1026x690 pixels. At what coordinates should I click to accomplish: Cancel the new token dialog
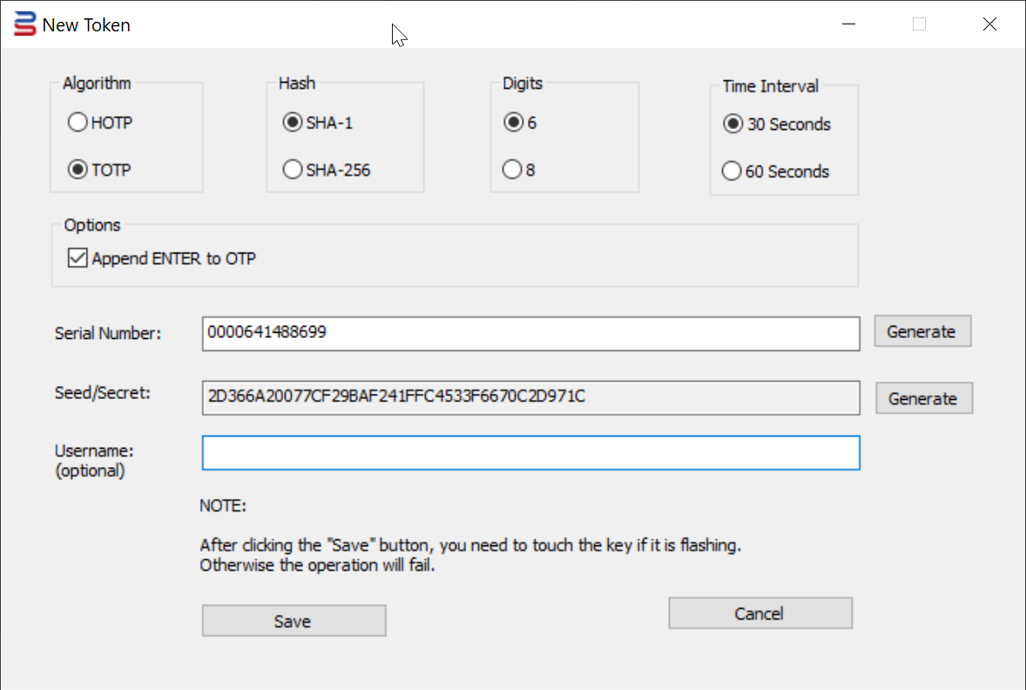pyautogui.click(x=759, y=613)
